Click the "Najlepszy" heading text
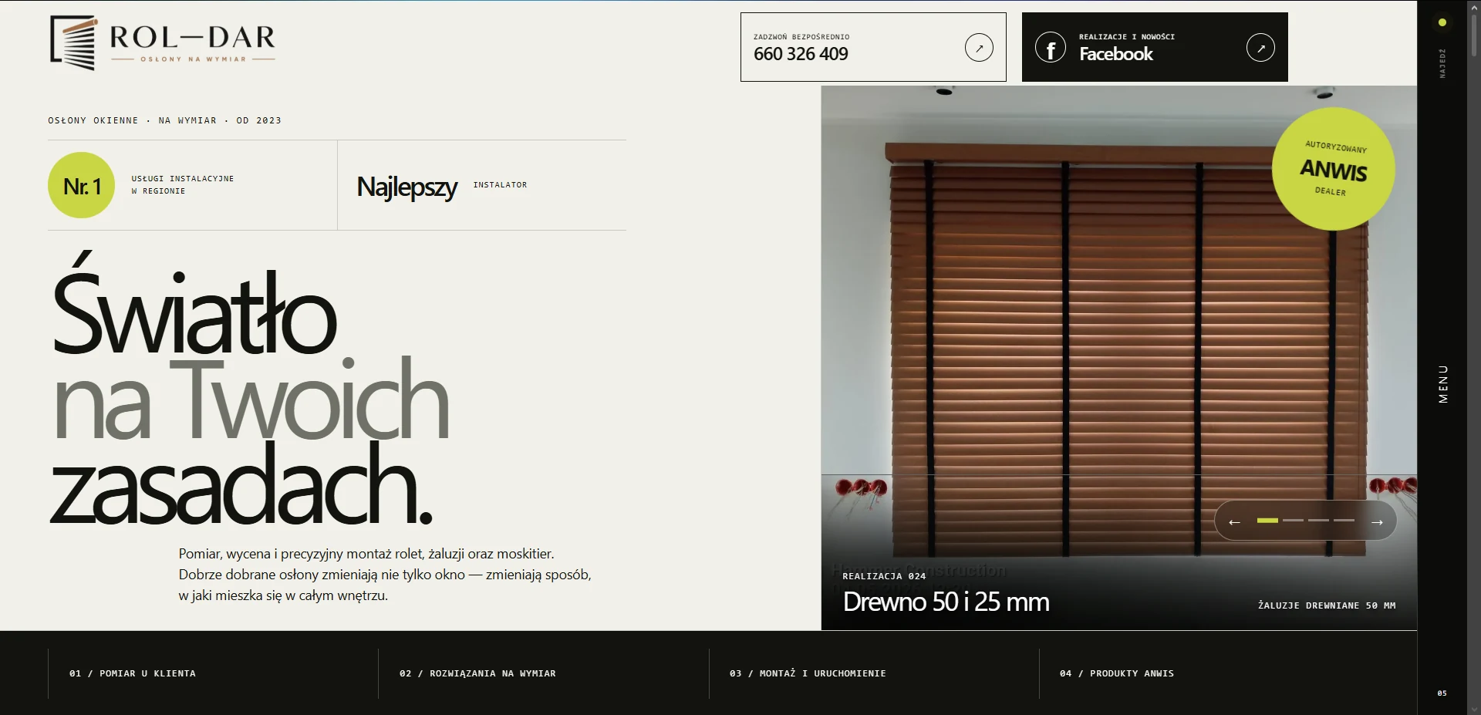The width and height of the screenshot is (1481, 715). point(407,187)
